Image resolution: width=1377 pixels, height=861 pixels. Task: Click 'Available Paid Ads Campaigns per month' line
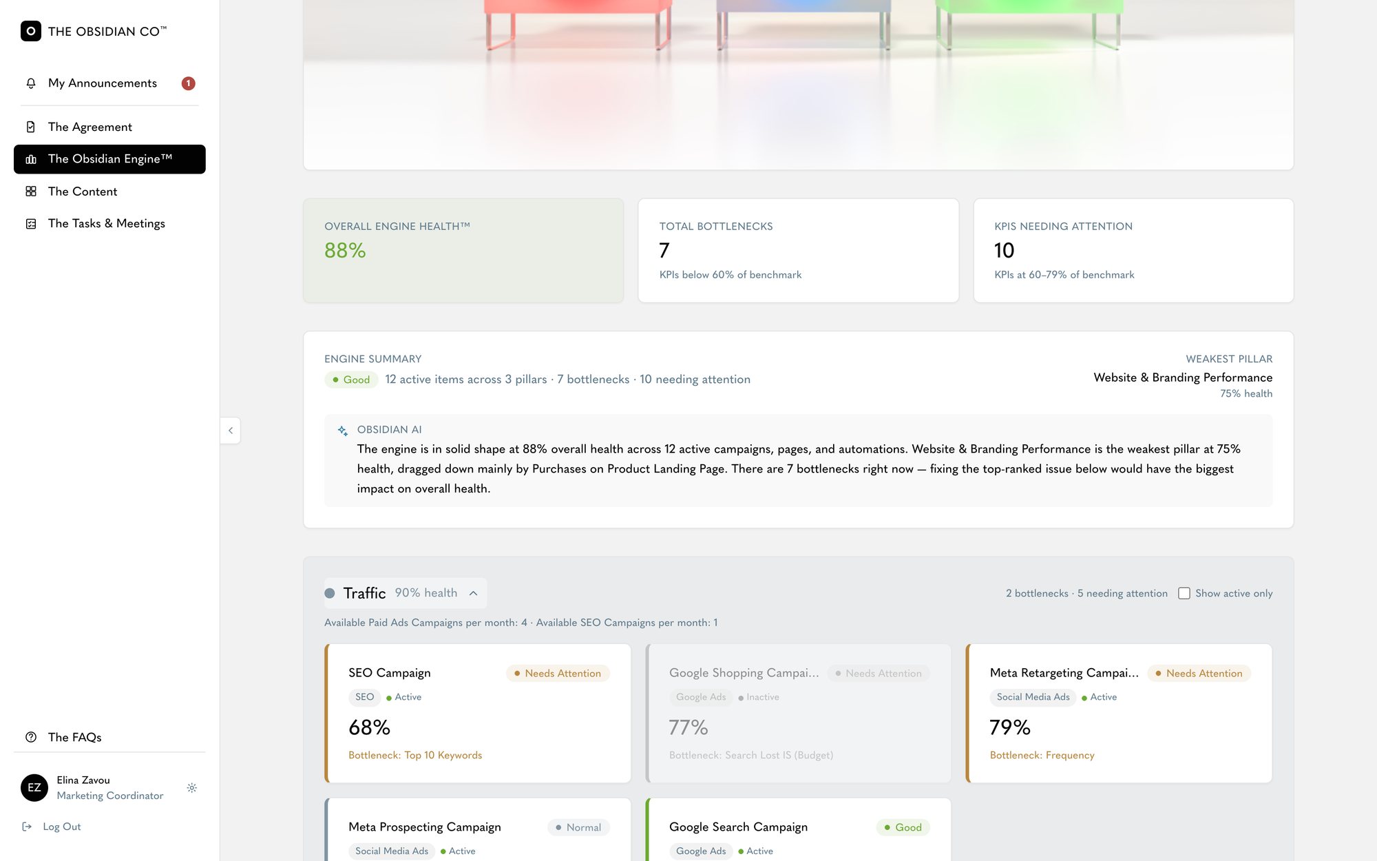[521, 623]
